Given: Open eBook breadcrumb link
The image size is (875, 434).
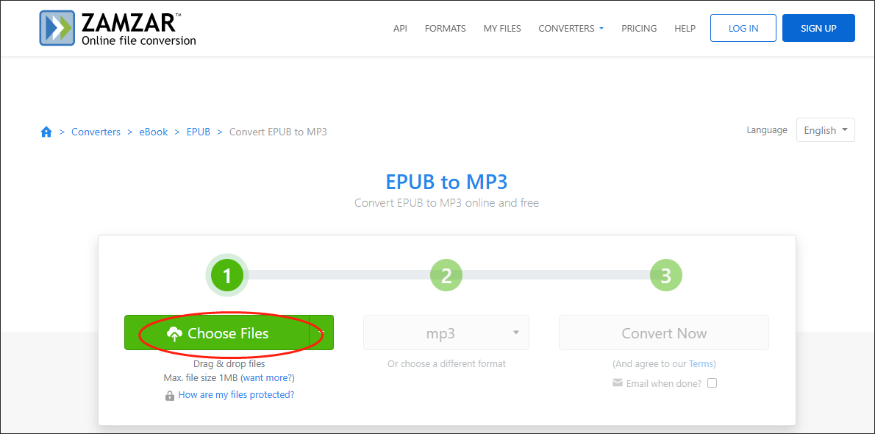Looking at the screenshot, I should coord(154,132).
